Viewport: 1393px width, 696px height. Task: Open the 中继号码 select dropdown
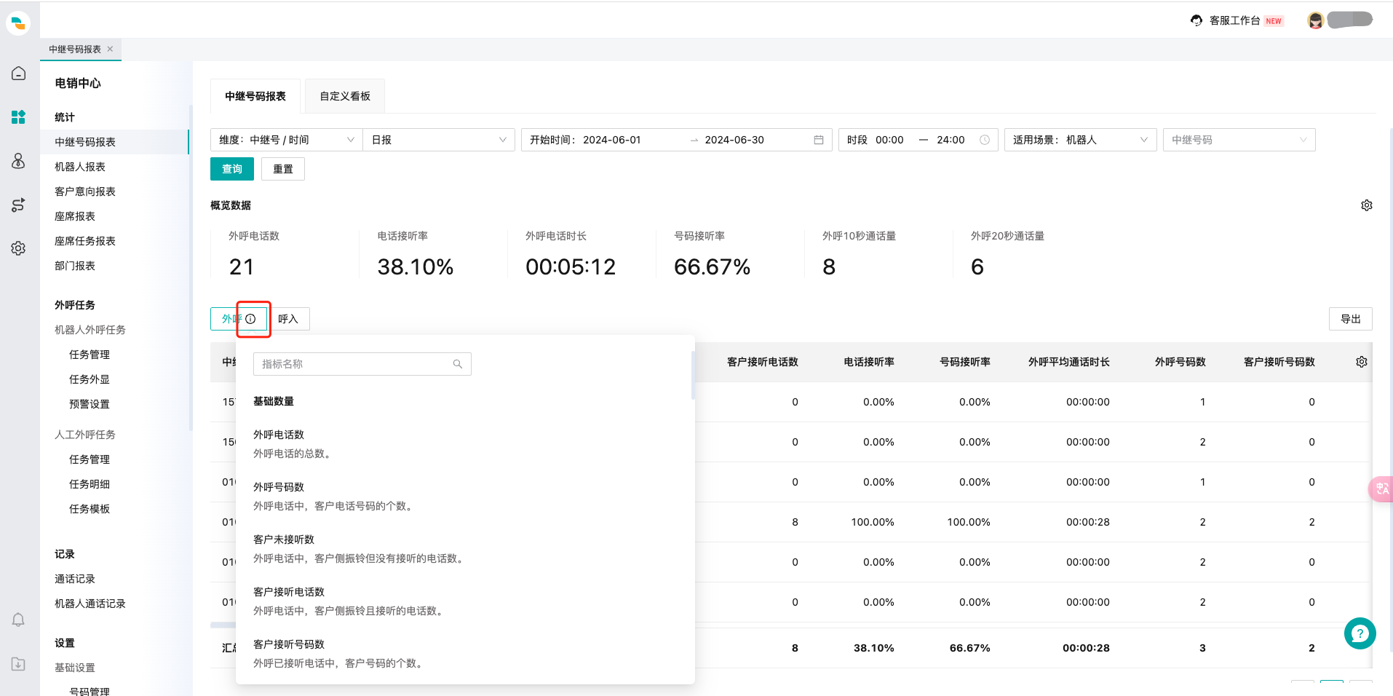[1239, 140]
